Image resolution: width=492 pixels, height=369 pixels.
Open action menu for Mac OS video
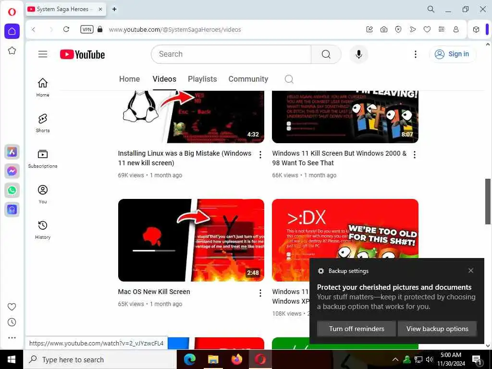pos(260,293)
